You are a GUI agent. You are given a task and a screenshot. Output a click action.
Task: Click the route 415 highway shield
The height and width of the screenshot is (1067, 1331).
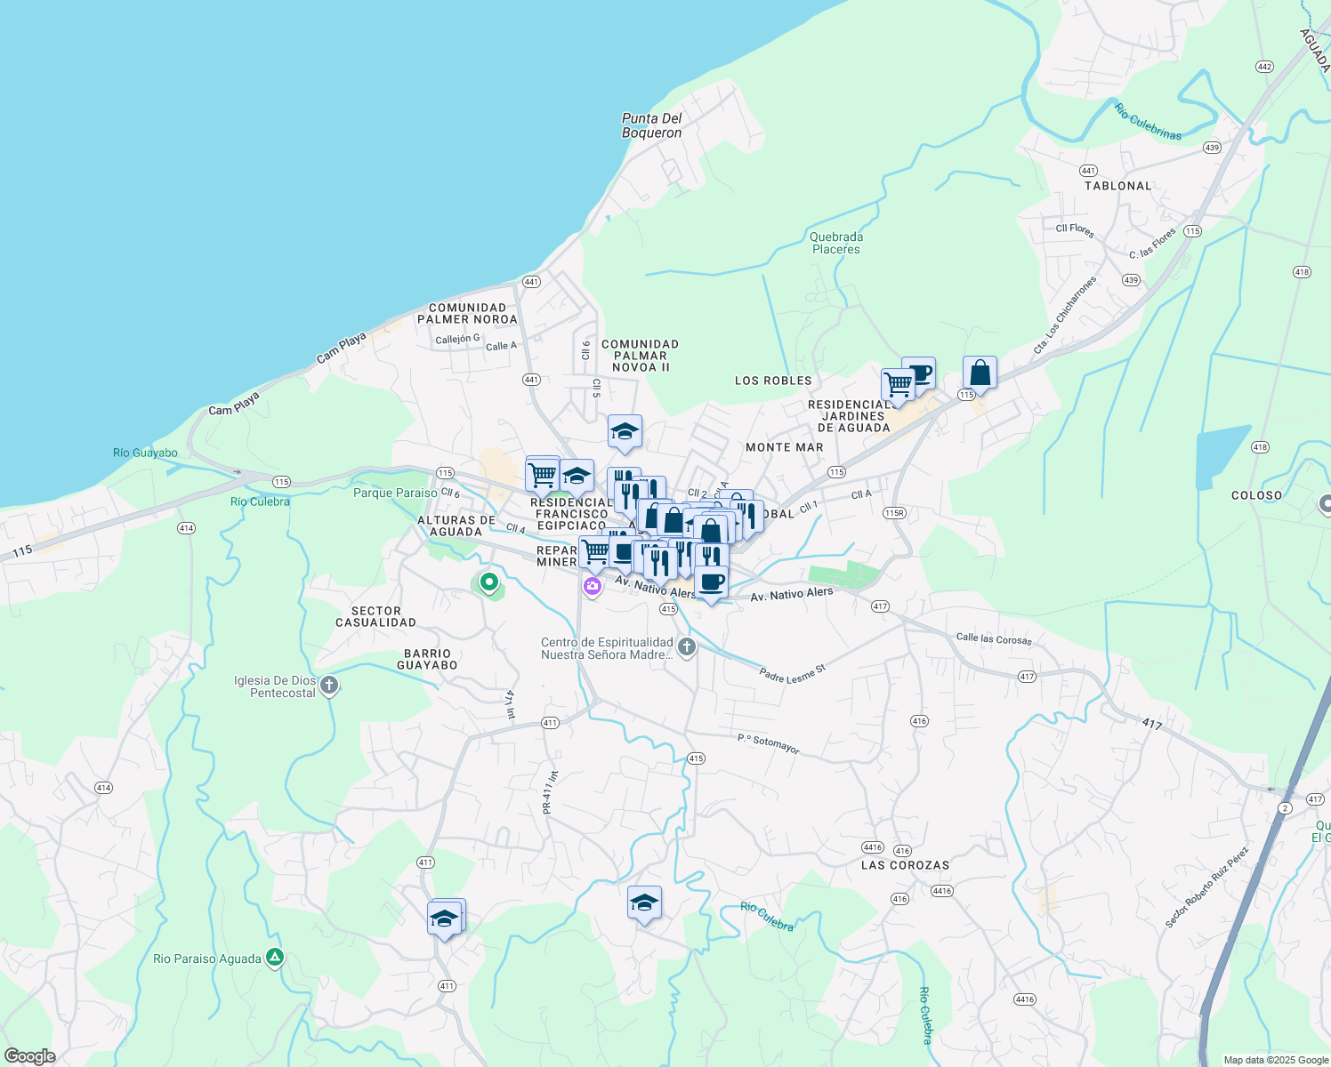point(668,608)
